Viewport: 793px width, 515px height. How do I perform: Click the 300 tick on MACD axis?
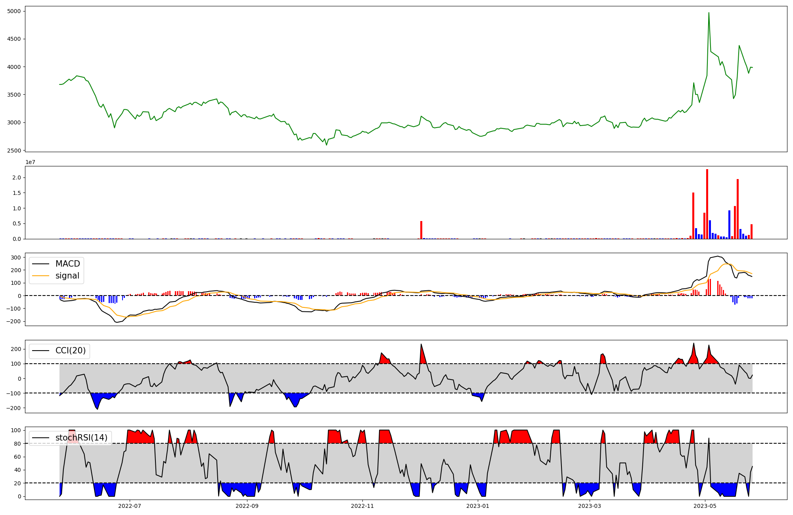coord(16,257)
